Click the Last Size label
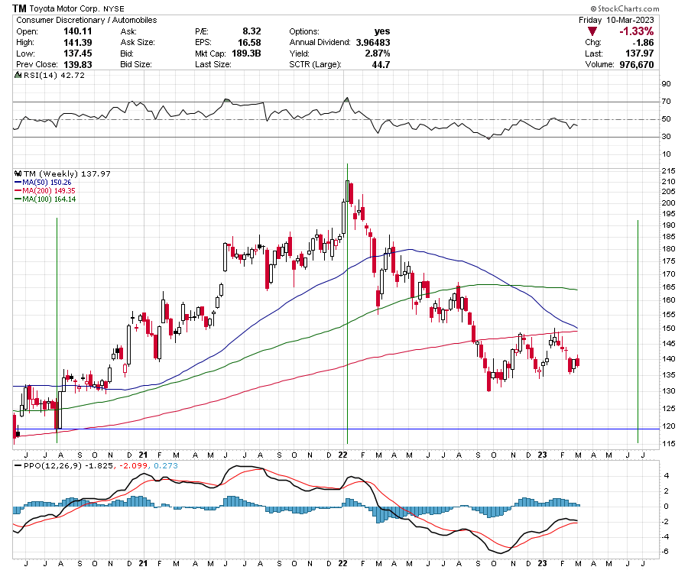Viewport: 688px width, 570px height. tap(213, 64)
